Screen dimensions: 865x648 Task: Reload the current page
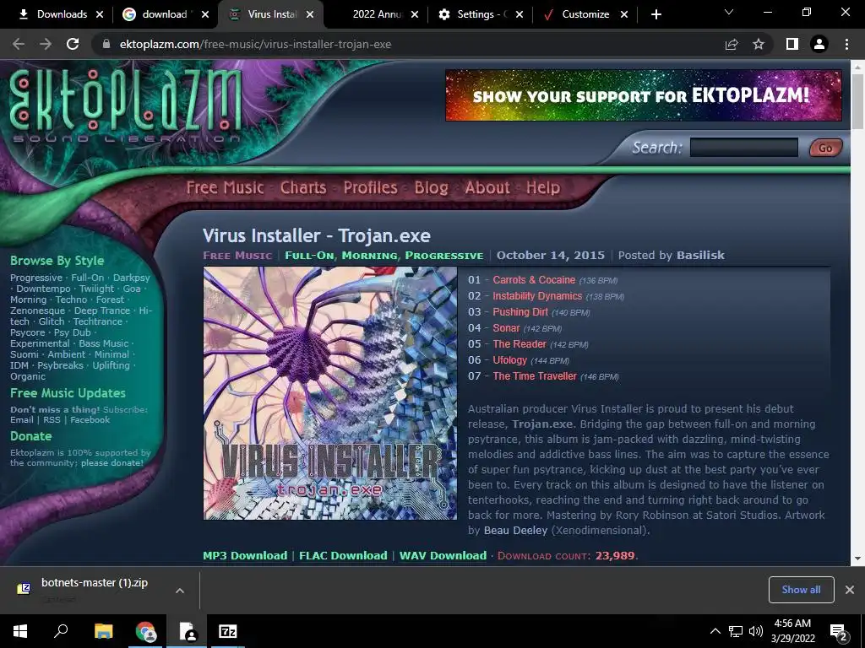click(73, 44)
